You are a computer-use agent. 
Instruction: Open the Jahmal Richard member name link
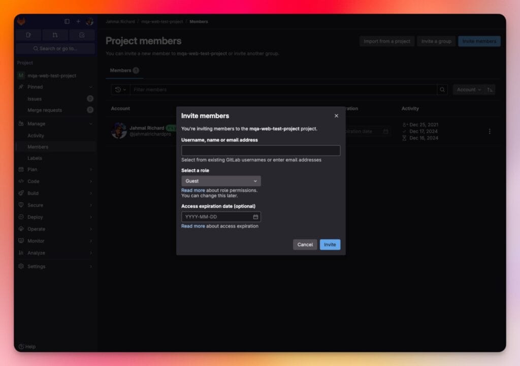click(x=147, y=128)
